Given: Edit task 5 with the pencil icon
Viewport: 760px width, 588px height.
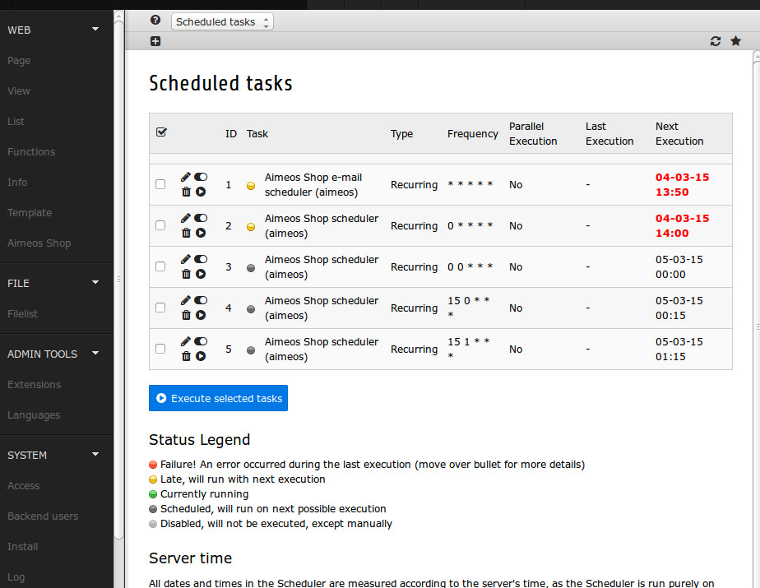Looking at the screenshot, I should click(x=185, y=342).
